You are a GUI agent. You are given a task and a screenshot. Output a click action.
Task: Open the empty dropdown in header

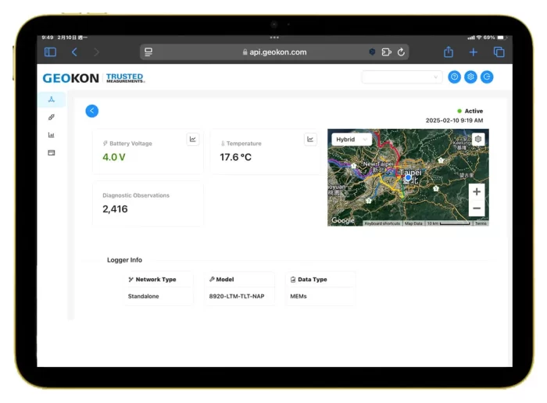point(402,77)
